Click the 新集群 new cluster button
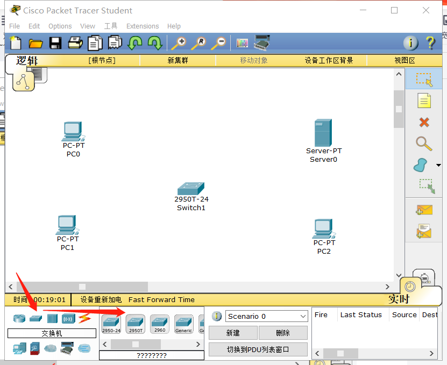This screenshot has width=447, height=365. pyautogui.click(x=178, y=60)
